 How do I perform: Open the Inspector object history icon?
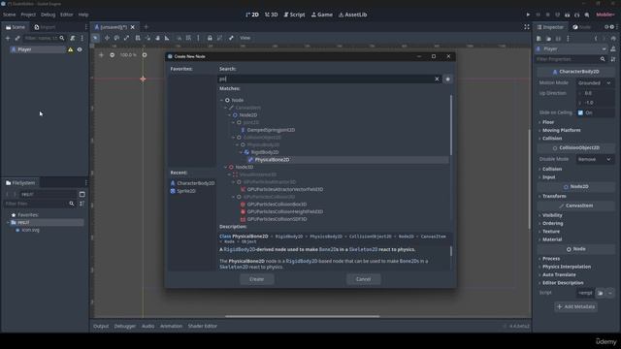tap(613, 39)
